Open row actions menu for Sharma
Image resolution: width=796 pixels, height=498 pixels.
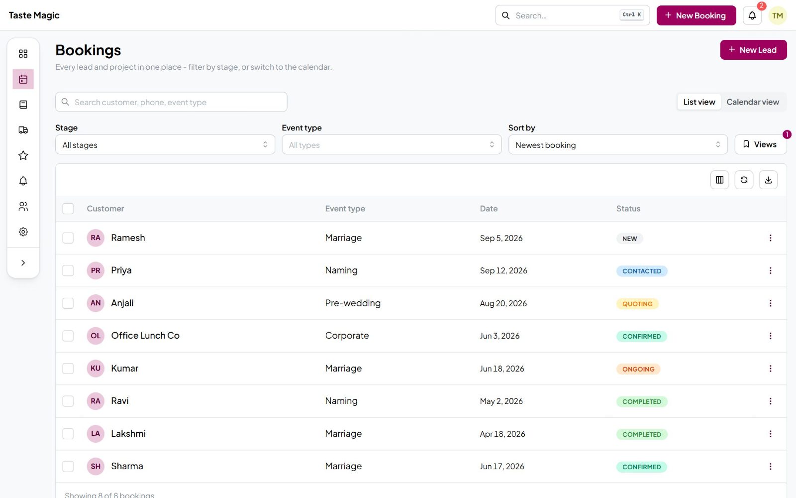tap(770, 466)
